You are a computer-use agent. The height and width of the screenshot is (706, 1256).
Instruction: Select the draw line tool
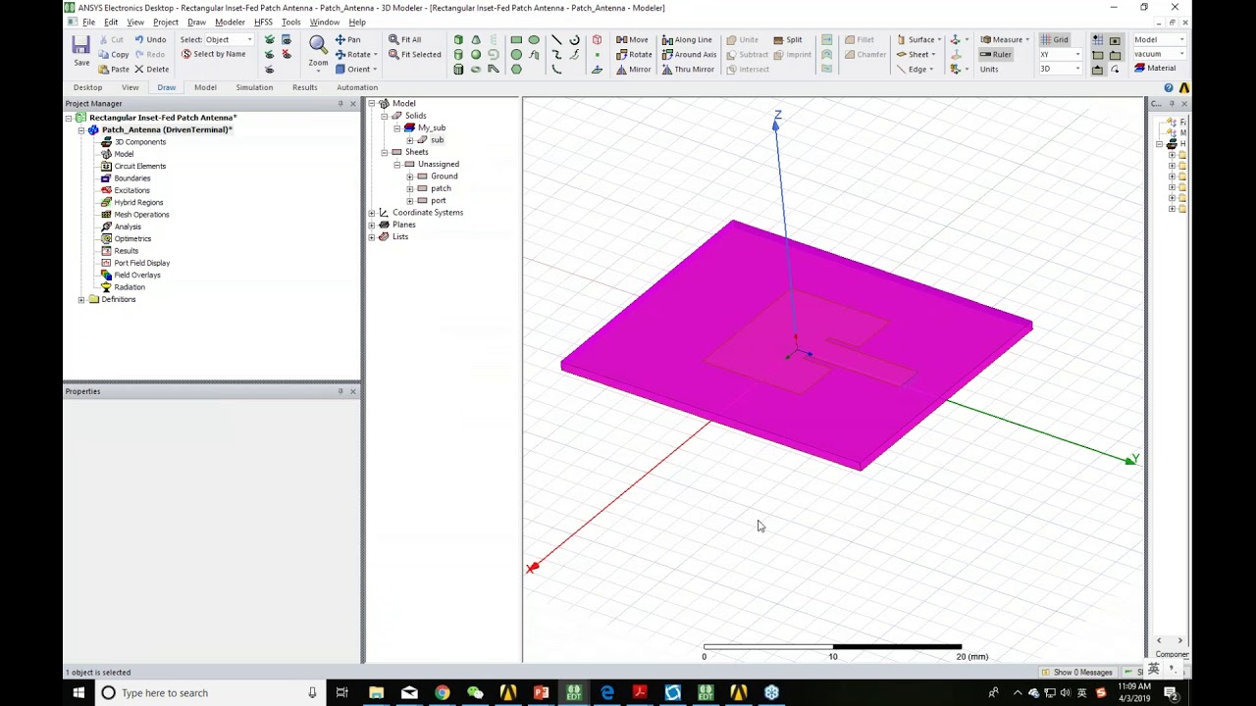click(556, 40)
